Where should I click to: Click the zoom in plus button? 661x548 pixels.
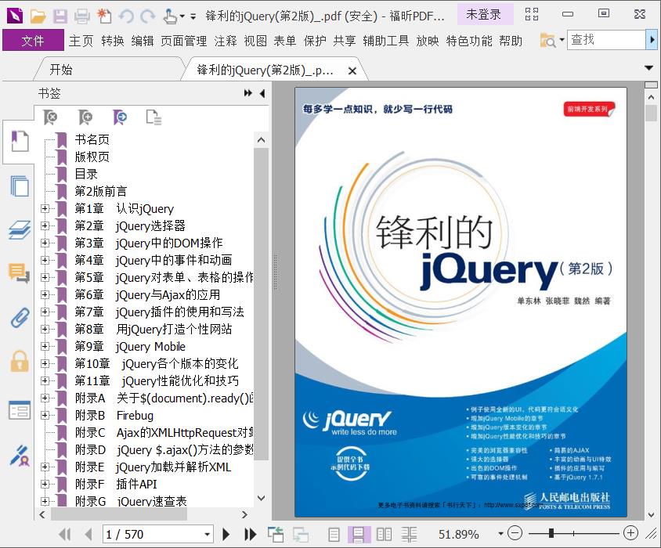click(630, 533)
